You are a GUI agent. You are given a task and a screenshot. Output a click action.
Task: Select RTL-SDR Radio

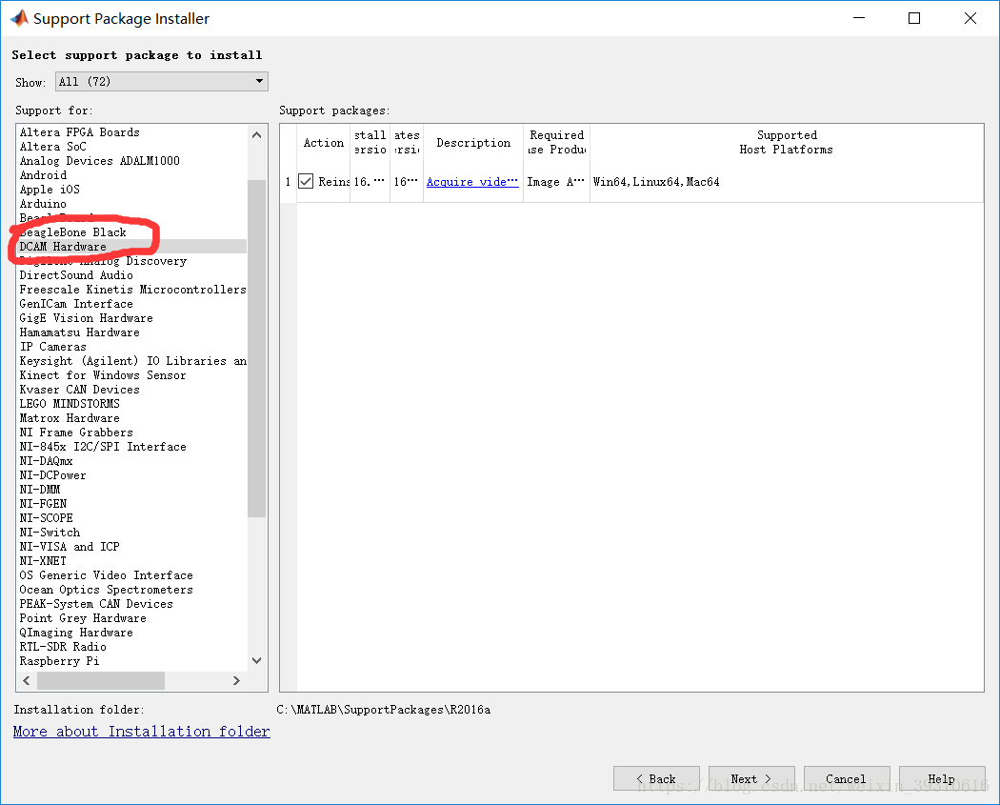[132, 647]
